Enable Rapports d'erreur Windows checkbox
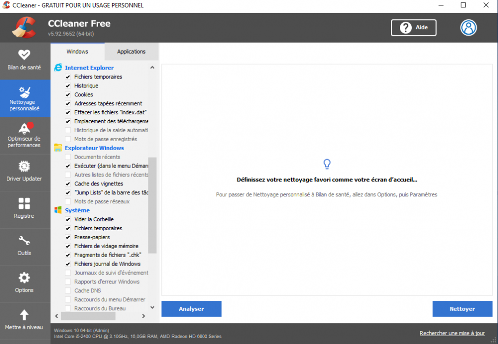498x344 pixels. point(68,281)
